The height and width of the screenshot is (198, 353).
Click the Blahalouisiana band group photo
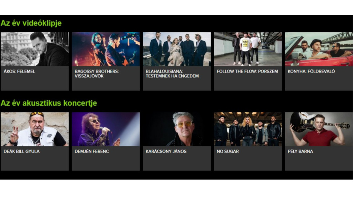point(177,49)
